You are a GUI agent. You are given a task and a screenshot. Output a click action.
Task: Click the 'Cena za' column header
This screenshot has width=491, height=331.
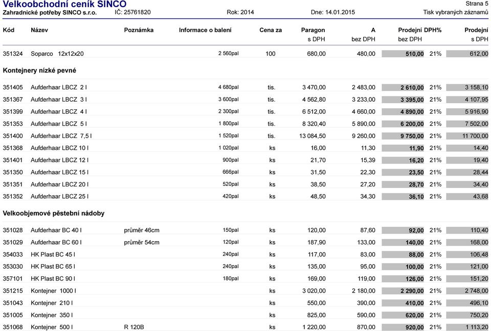click(271, 30)
